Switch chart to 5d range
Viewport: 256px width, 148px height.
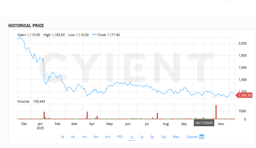click(x=73, y=137)
